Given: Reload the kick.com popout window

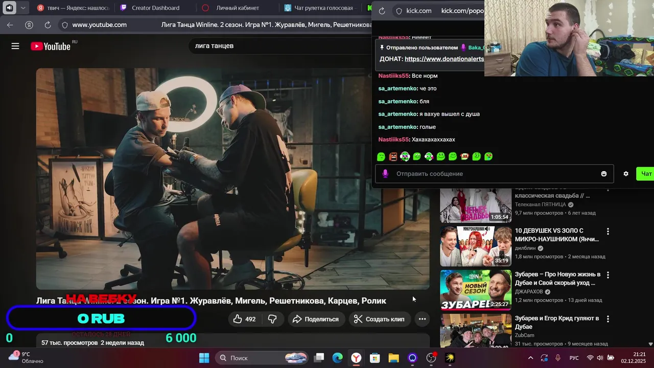Looking at the screenshot, I should point(382,11).
